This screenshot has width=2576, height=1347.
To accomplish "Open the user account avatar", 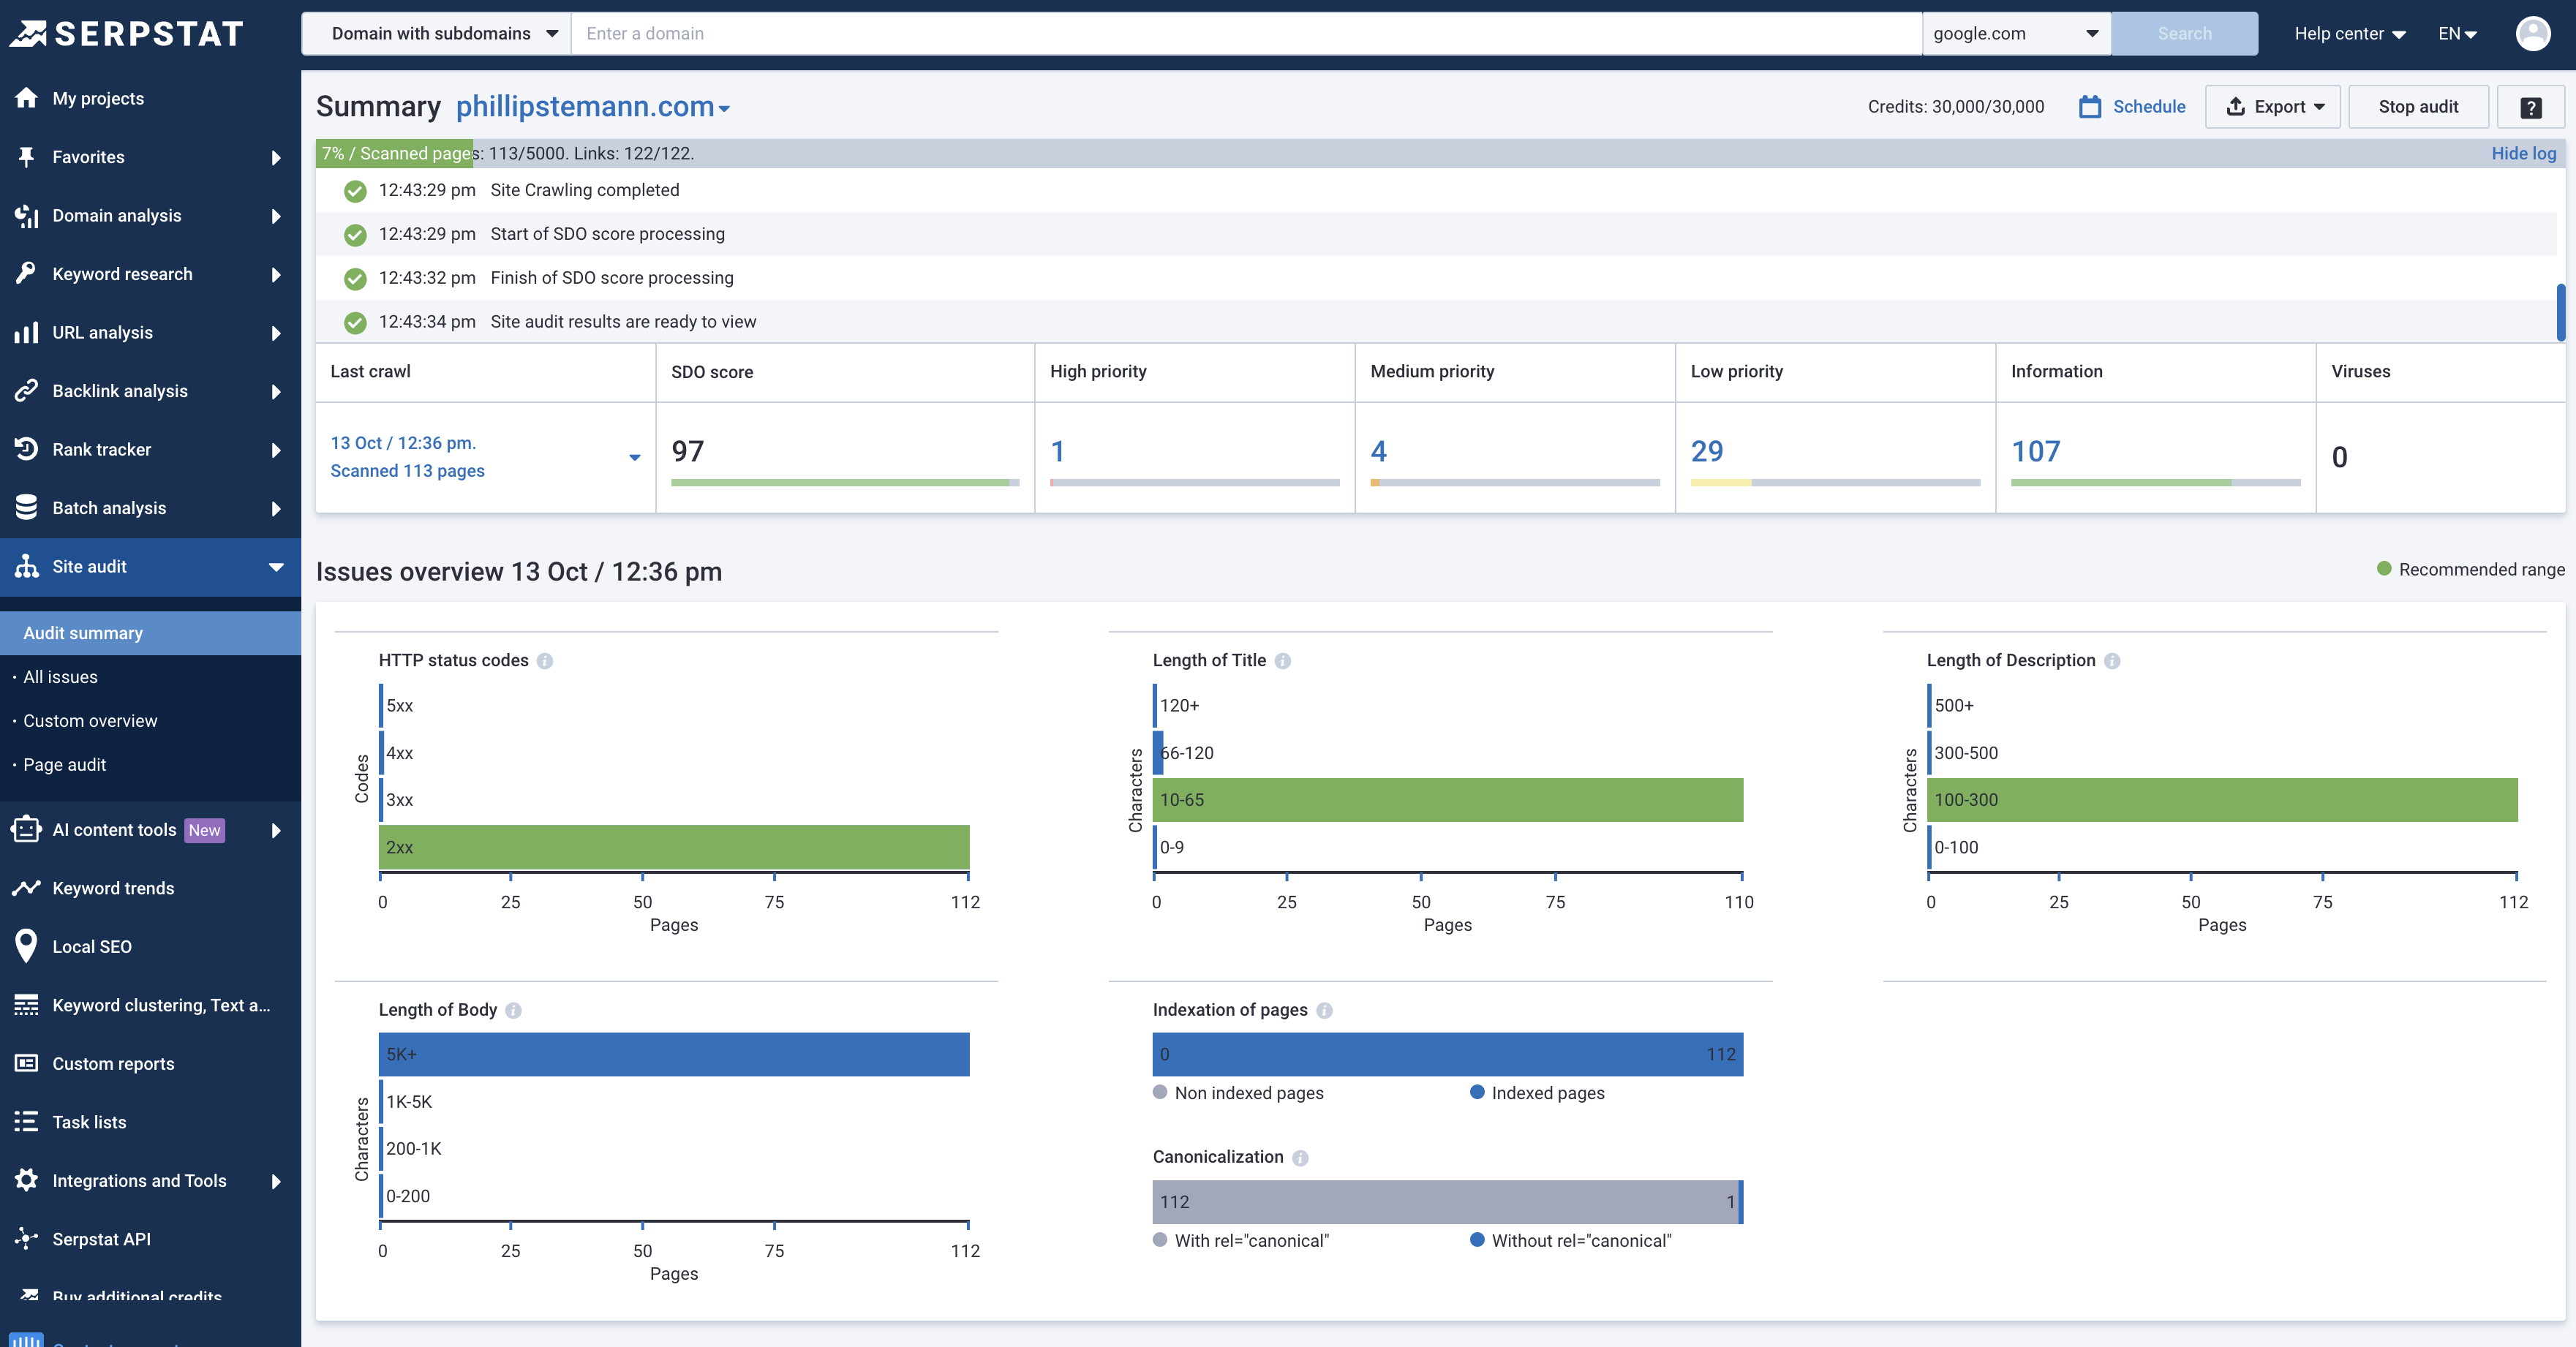I will (2532, 33).
